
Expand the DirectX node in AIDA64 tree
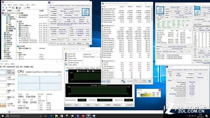3,47
